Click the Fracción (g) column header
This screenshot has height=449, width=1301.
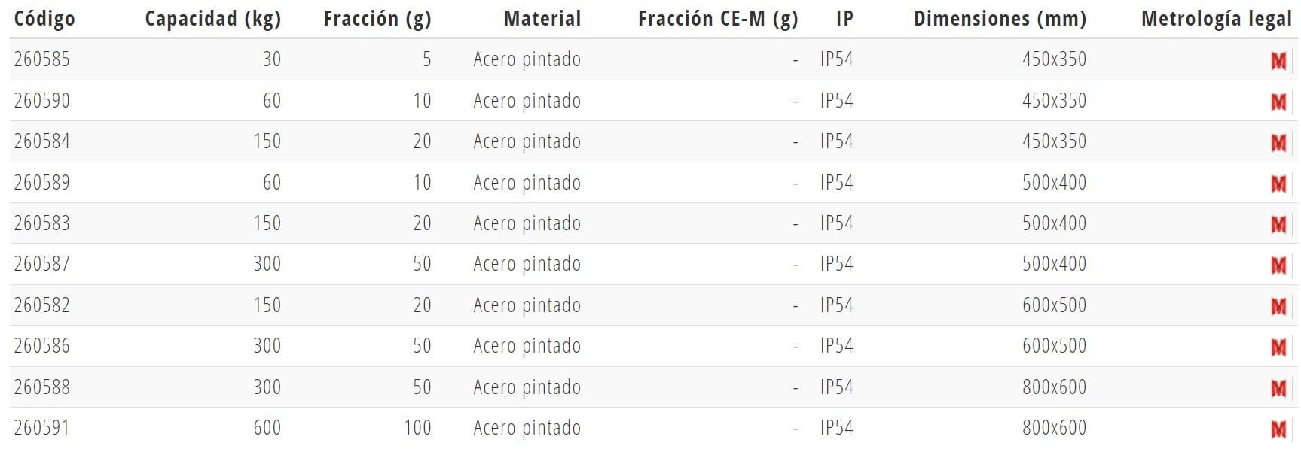pyautogui.click(x=377, y=19)
